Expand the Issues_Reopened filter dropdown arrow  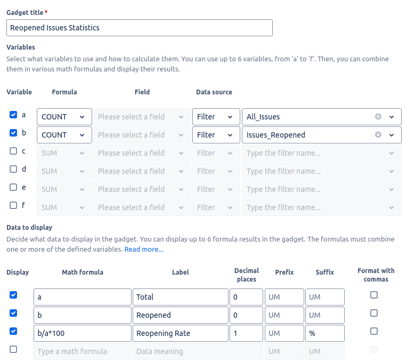(392, 135)
